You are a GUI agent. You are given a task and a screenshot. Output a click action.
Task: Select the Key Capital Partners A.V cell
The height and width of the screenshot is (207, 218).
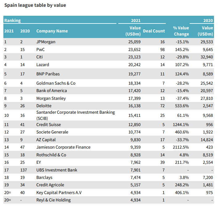59,192
